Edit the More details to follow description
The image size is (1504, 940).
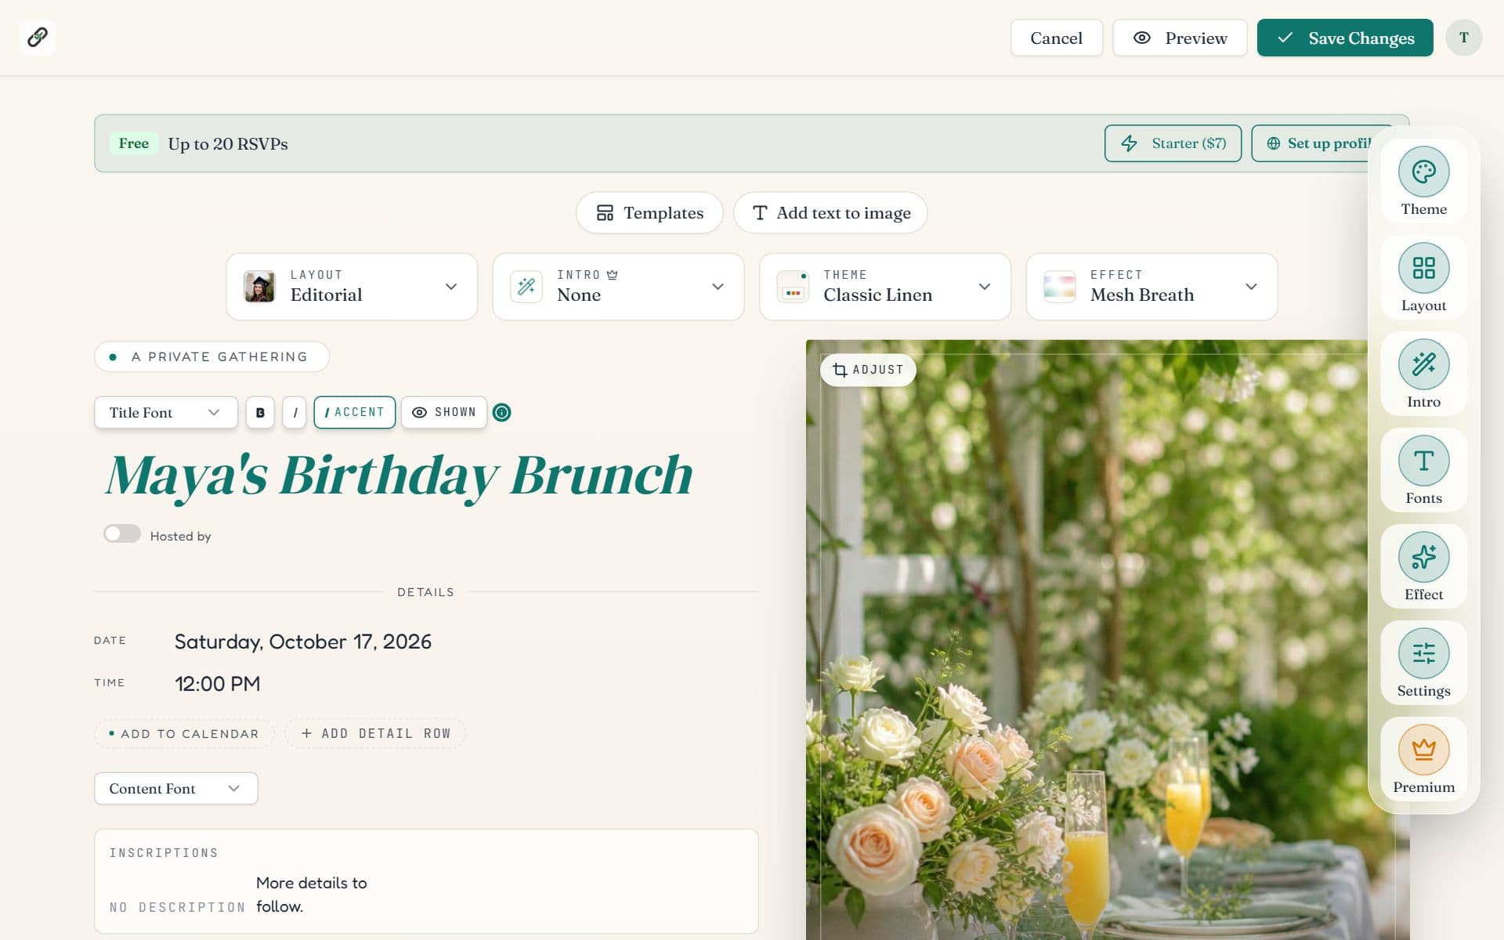[312, 895]
